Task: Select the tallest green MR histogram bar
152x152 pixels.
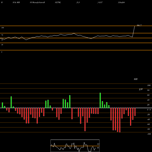Action: 100,100
